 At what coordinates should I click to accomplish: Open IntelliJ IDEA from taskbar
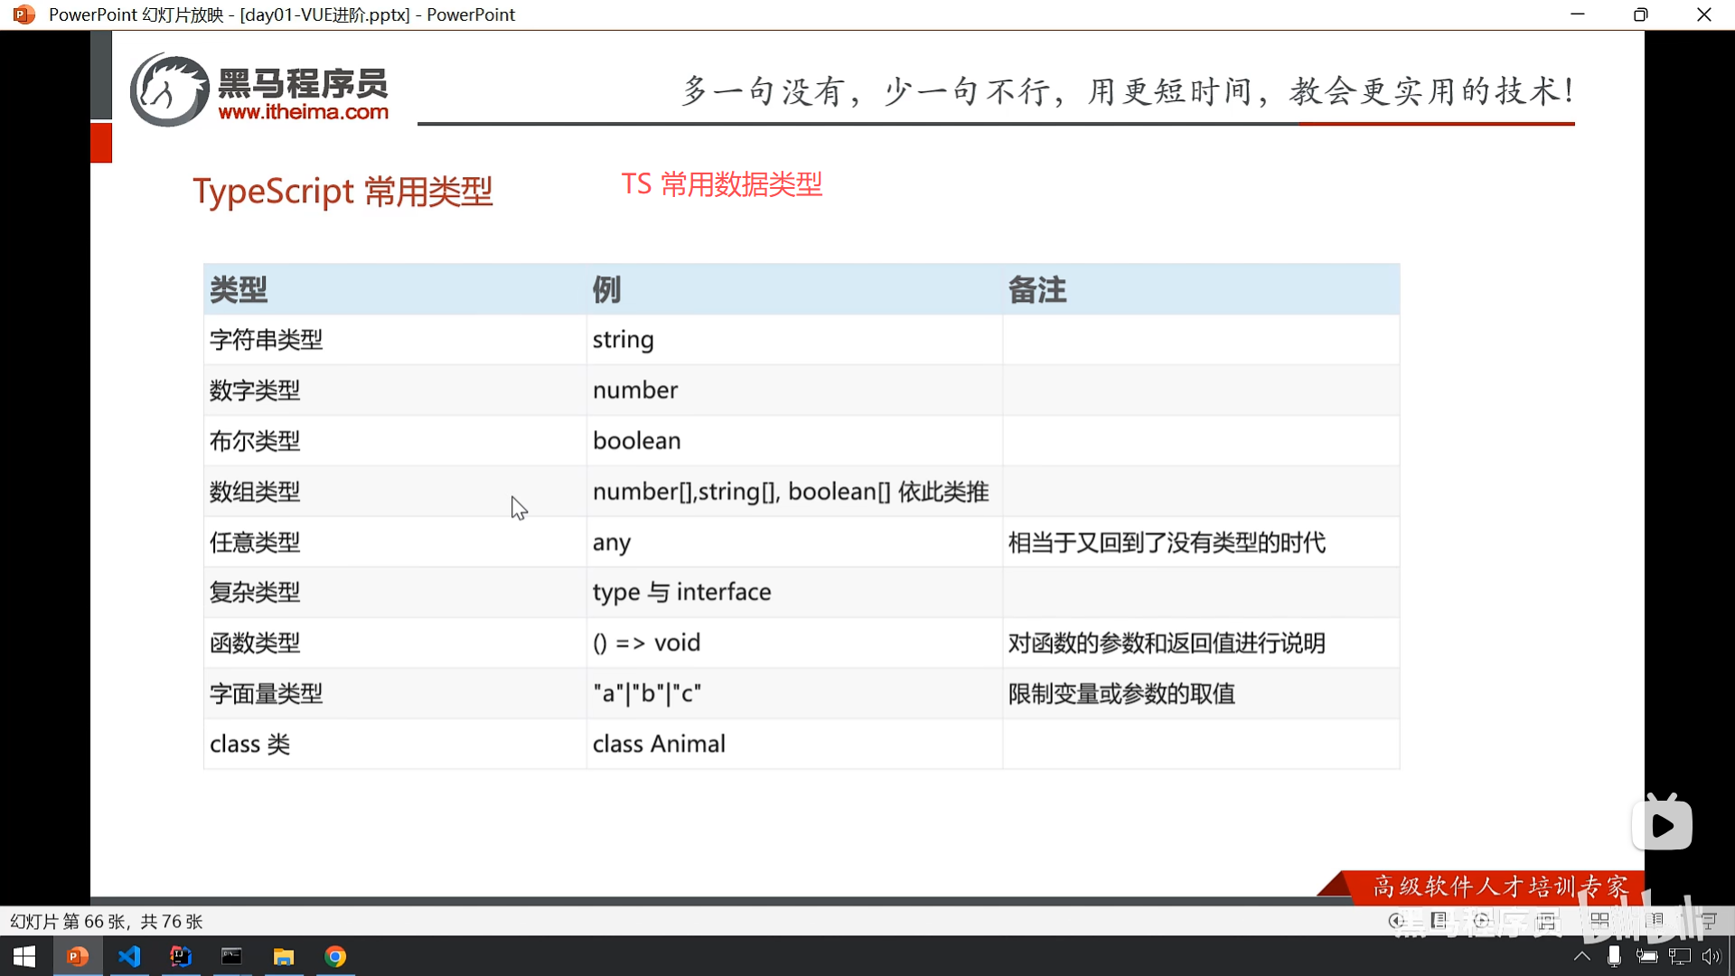click(x=181, y=956)
